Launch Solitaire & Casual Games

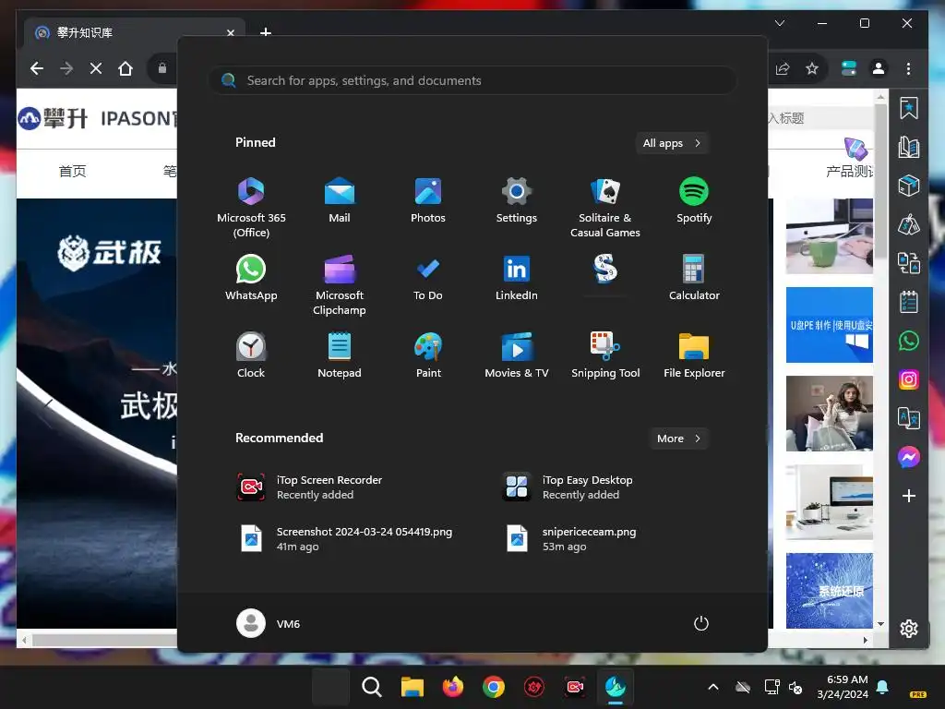point(605,207)
